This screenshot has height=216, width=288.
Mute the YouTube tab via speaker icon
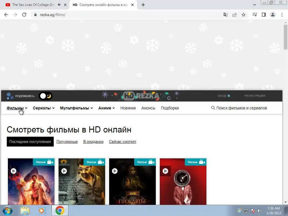(59, 5)
